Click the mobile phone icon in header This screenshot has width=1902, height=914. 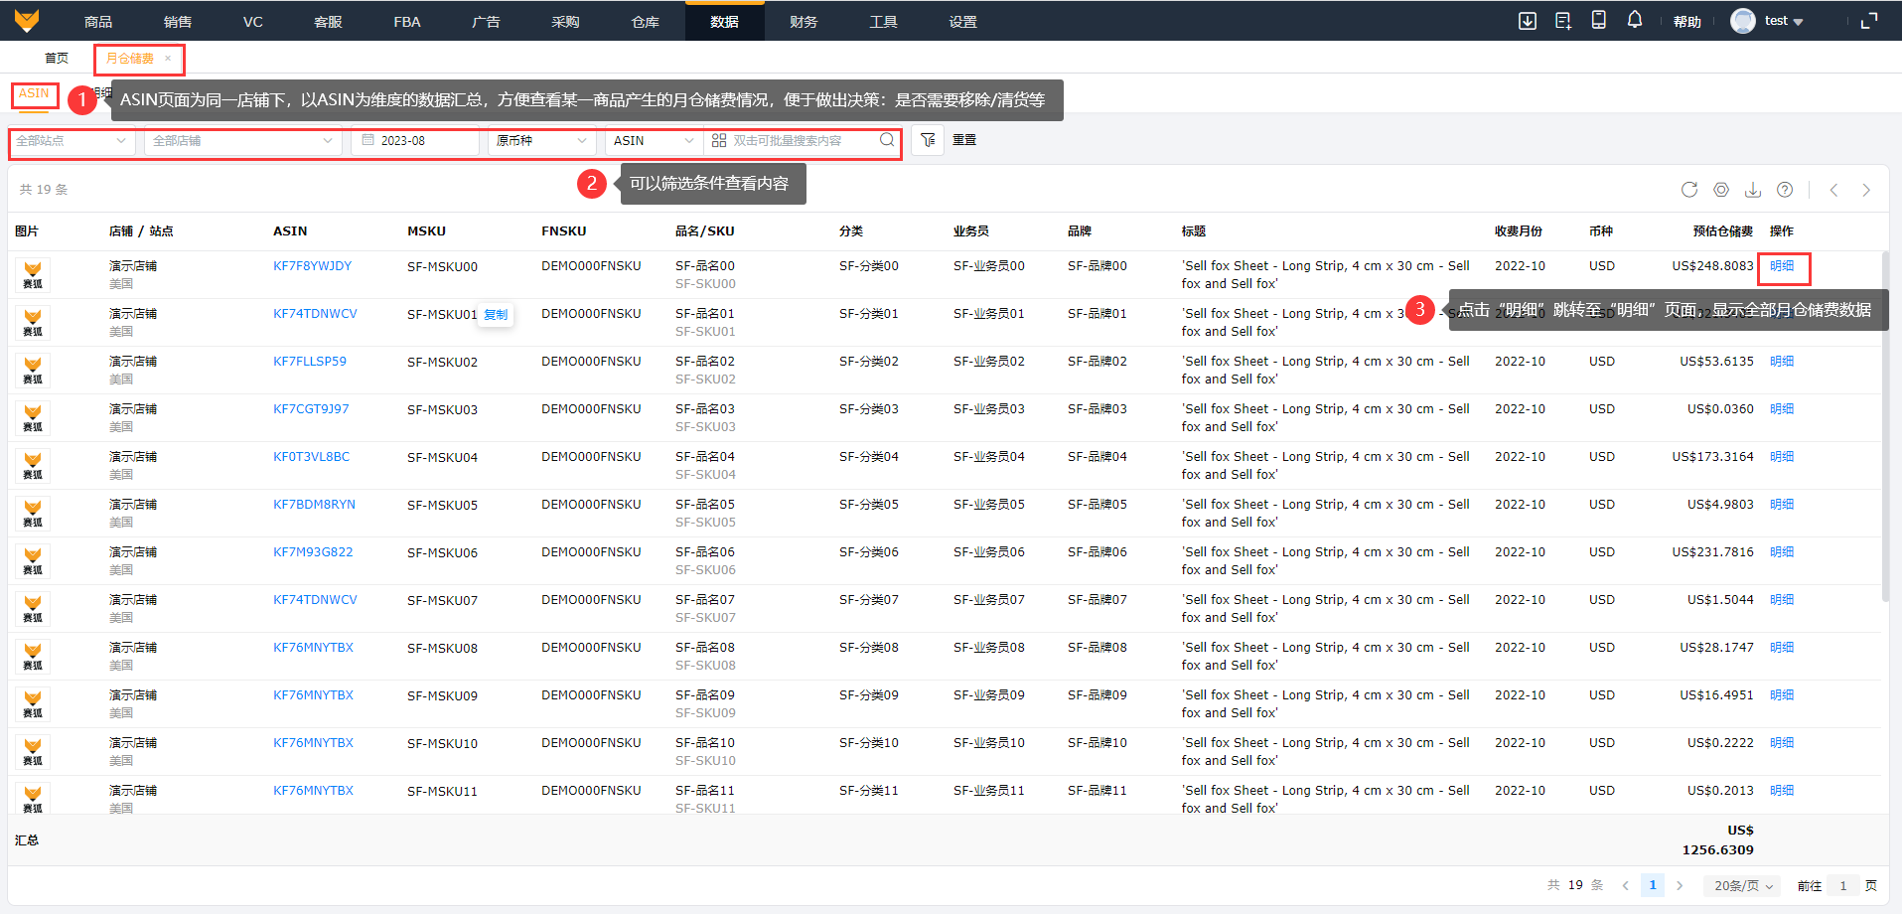(1598, 21)
